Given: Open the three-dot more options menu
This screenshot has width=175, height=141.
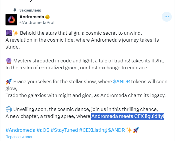Looking at the screenshot, I should [x=166, y=17].
